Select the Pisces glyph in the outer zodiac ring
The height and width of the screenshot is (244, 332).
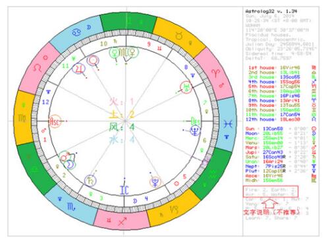pyautogui.click(x=228, y=124)
